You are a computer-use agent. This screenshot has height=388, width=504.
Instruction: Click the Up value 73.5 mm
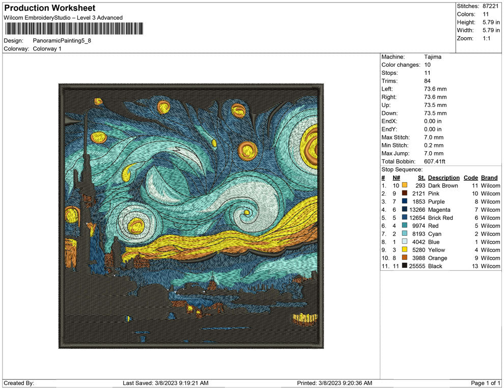click(435, 105)
